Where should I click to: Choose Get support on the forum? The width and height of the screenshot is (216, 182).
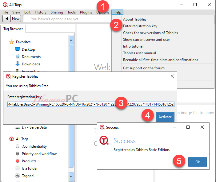tap(144, 68)
